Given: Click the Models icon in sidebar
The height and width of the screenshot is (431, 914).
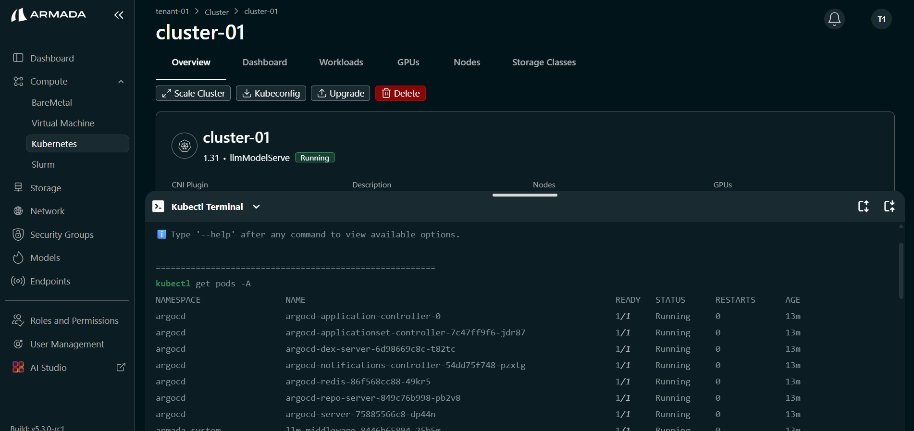Looking at the screenshot, I should [18, 258].
